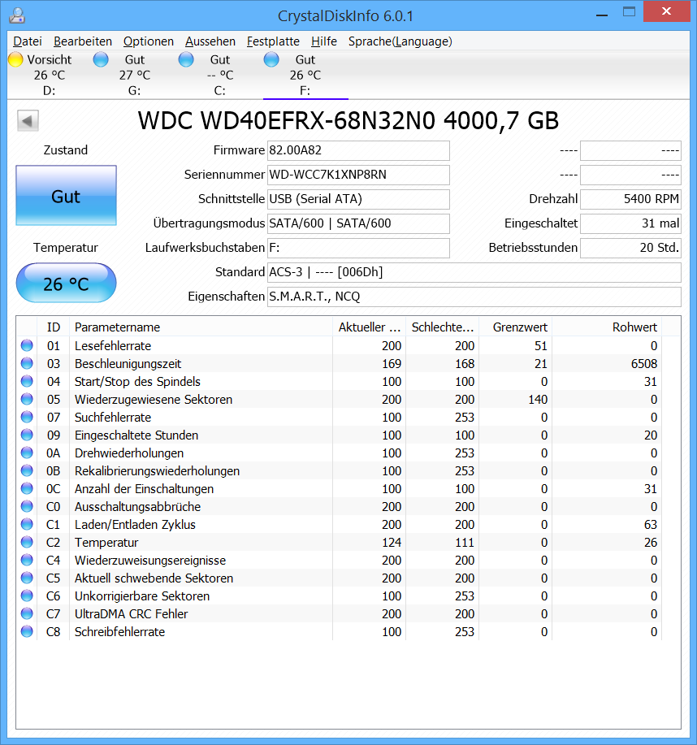Click the Seriennummer field WD-WCC7K1XNP8RN
This screenshot has width=697, height=745.
tap(358, 175)
